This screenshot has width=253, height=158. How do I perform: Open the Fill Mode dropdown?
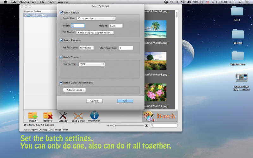95,33
